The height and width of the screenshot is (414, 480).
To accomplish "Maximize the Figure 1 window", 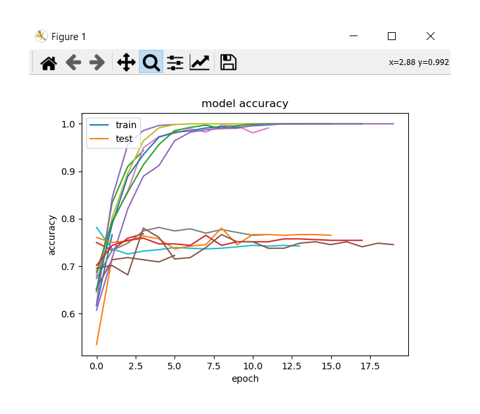I will click(392, 36).
